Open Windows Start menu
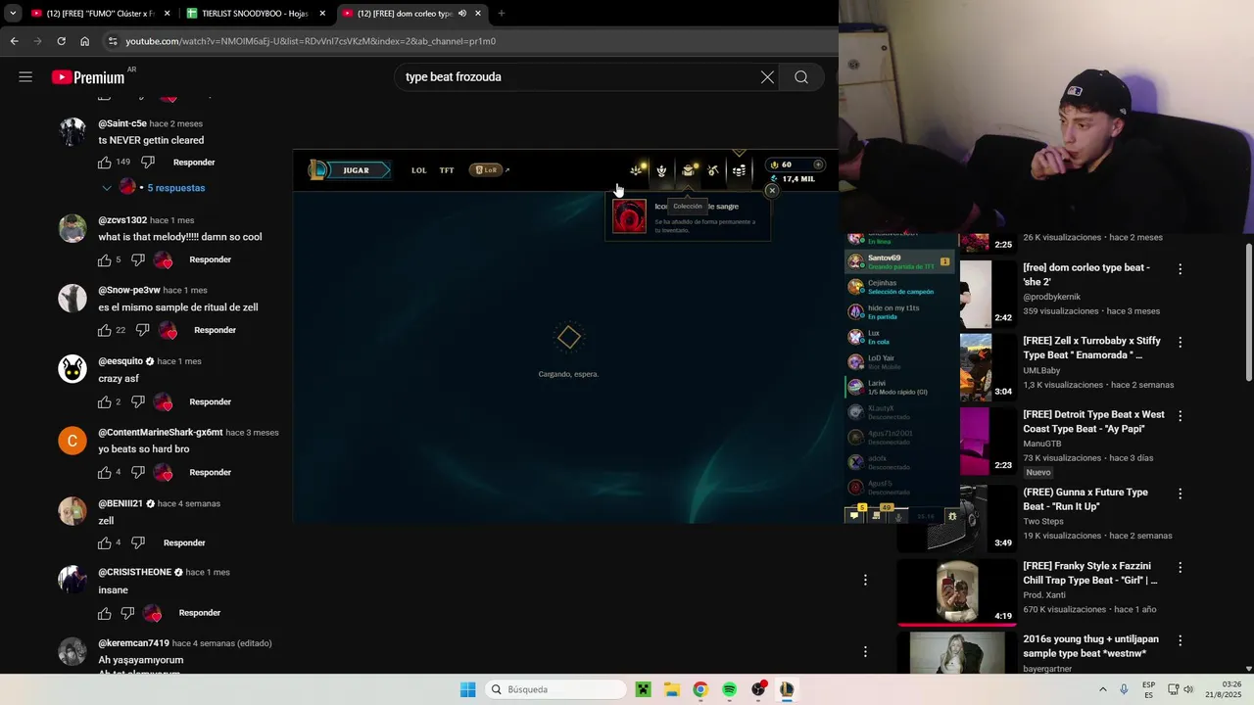Screen dimensions: 1254x705 coord(468,689)
